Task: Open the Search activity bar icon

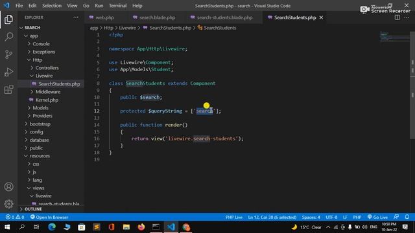Action: 8,37
